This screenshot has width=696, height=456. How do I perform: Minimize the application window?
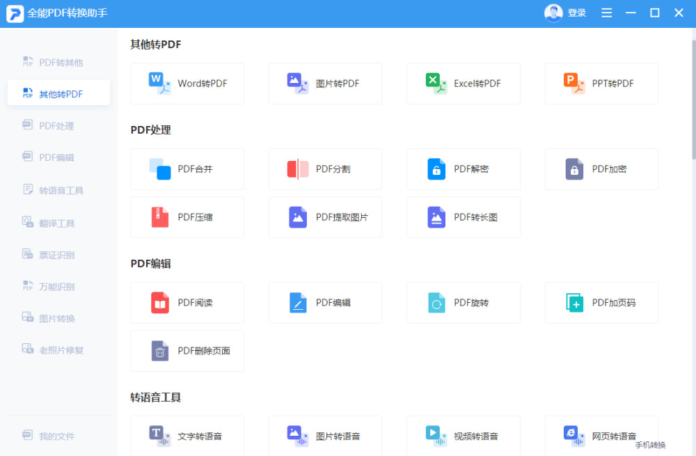pos(631,13)
